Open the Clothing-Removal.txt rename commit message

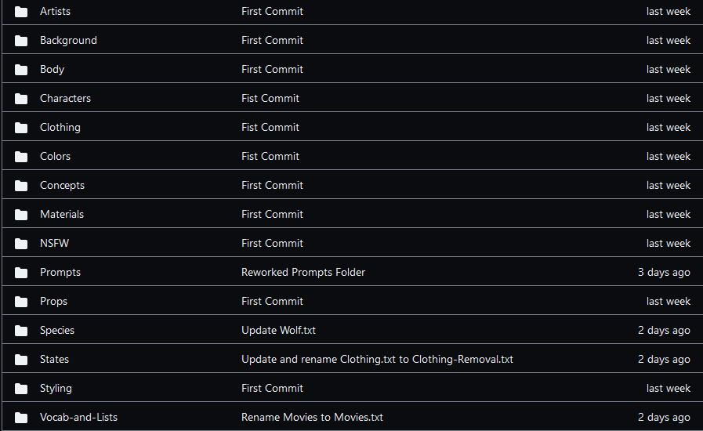click(x=377, y=359)
